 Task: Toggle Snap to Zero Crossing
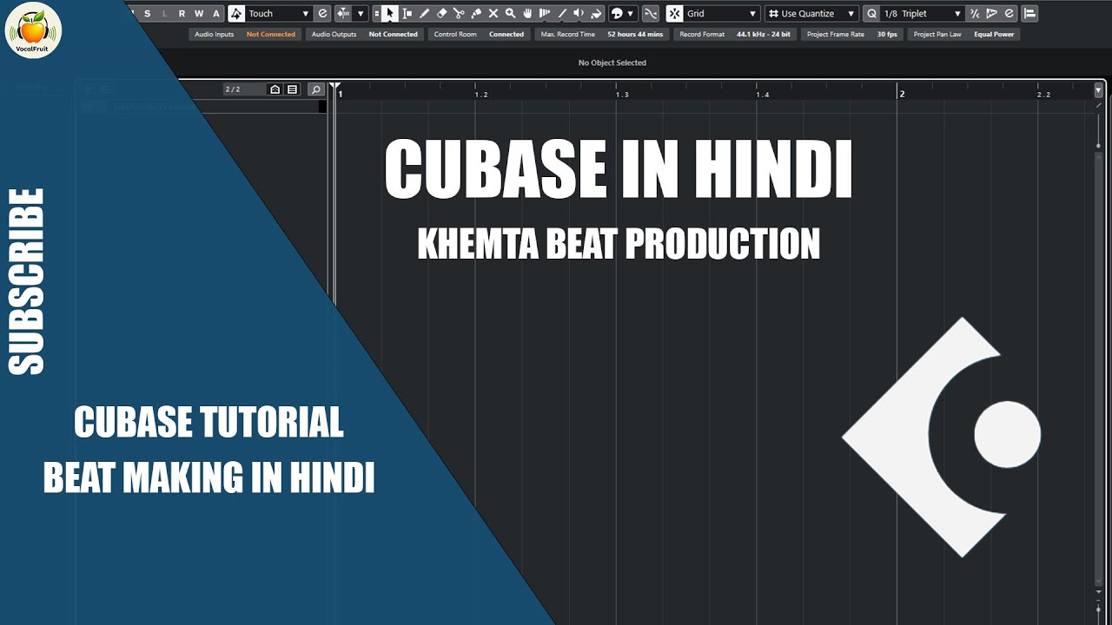click(651, 13)
